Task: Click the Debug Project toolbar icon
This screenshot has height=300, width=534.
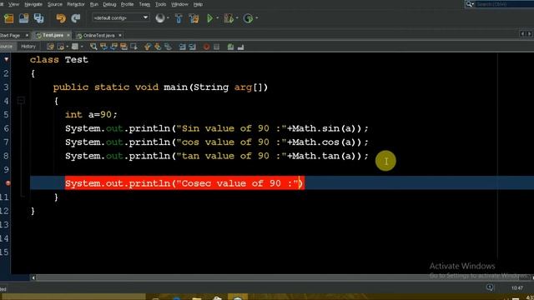Action: click(229, 18)
